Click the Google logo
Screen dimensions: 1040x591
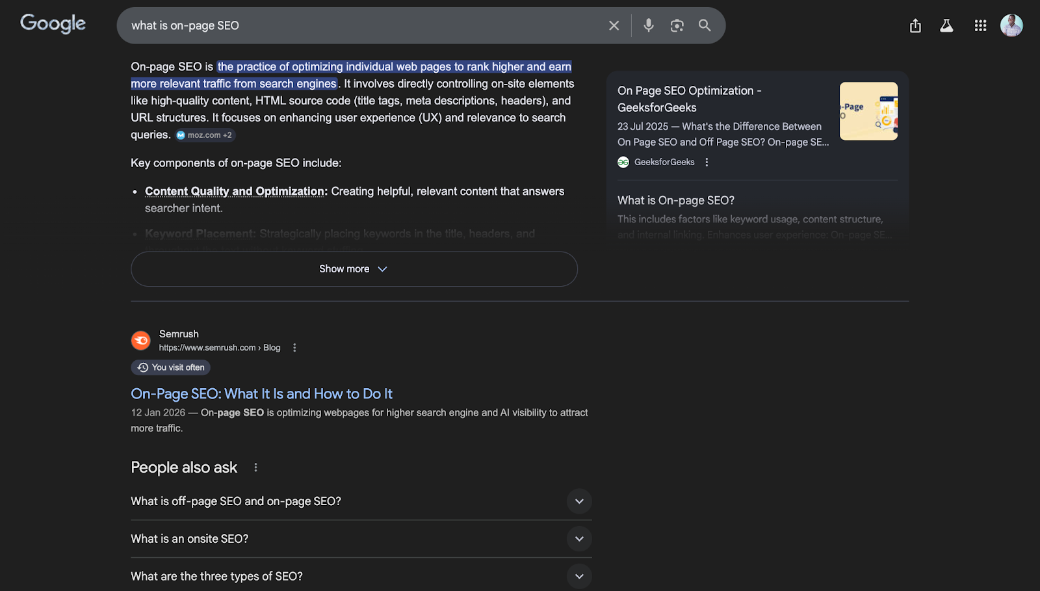[53, 23]
